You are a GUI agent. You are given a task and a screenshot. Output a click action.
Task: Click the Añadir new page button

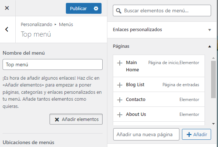197,134
